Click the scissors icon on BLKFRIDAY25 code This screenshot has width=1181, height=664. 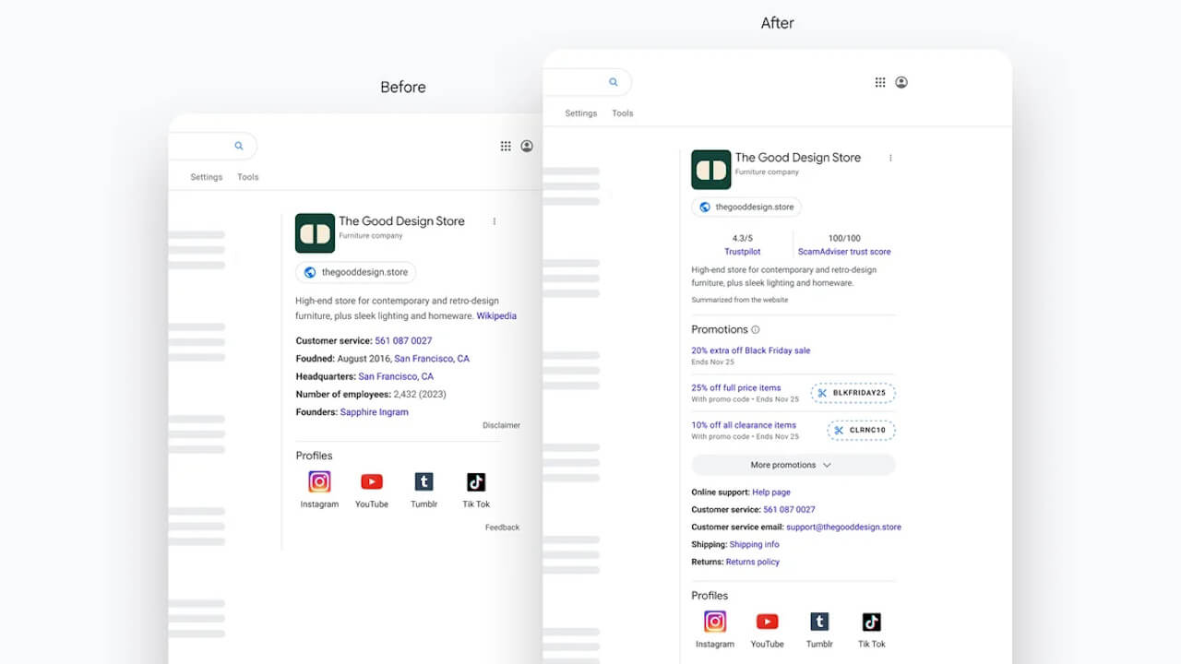pos(821,393)
